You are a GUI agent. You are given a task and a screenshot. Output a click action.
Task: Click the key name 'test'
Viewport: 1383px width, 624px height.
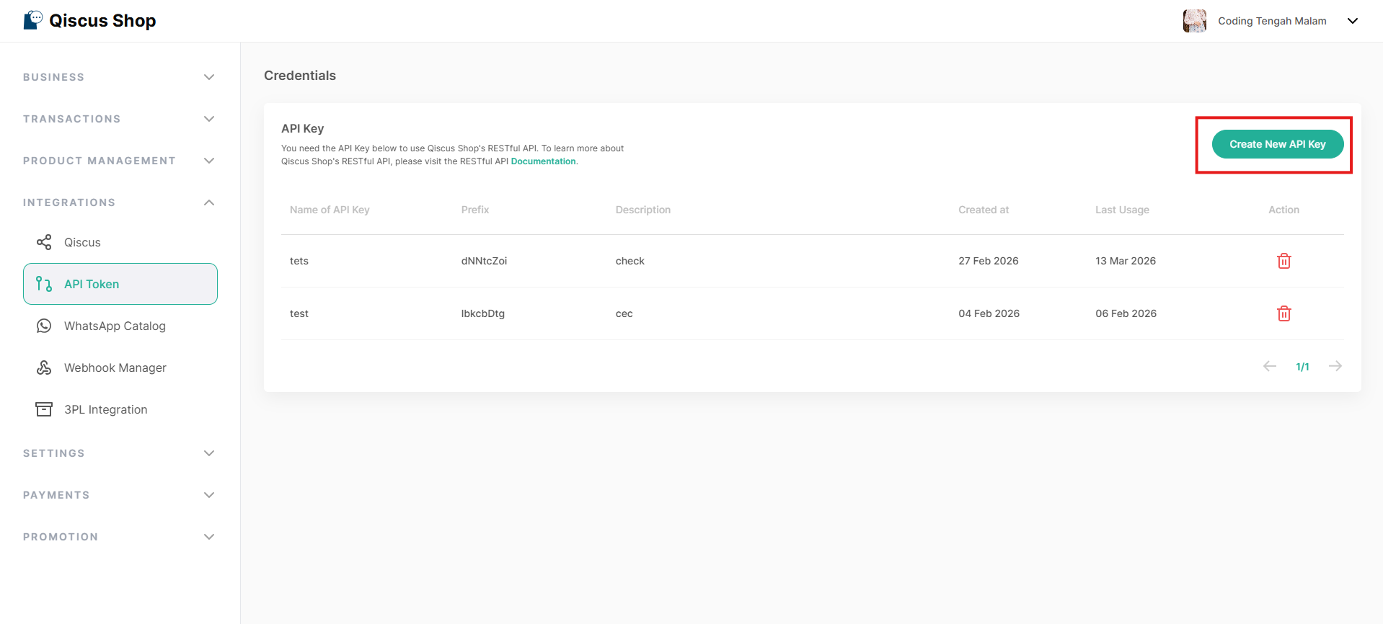(299, 313)
